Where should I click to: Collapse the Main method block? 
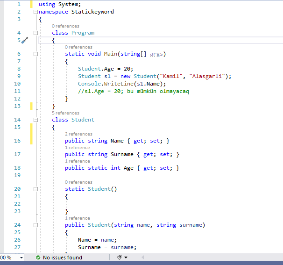click(36, 54)
